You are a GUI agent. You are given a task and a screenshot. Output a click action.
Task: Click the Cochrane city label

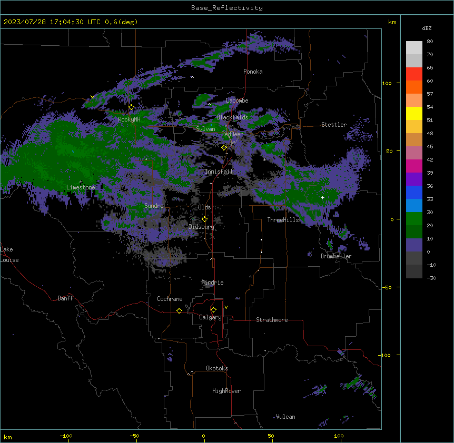click(170, 299)
